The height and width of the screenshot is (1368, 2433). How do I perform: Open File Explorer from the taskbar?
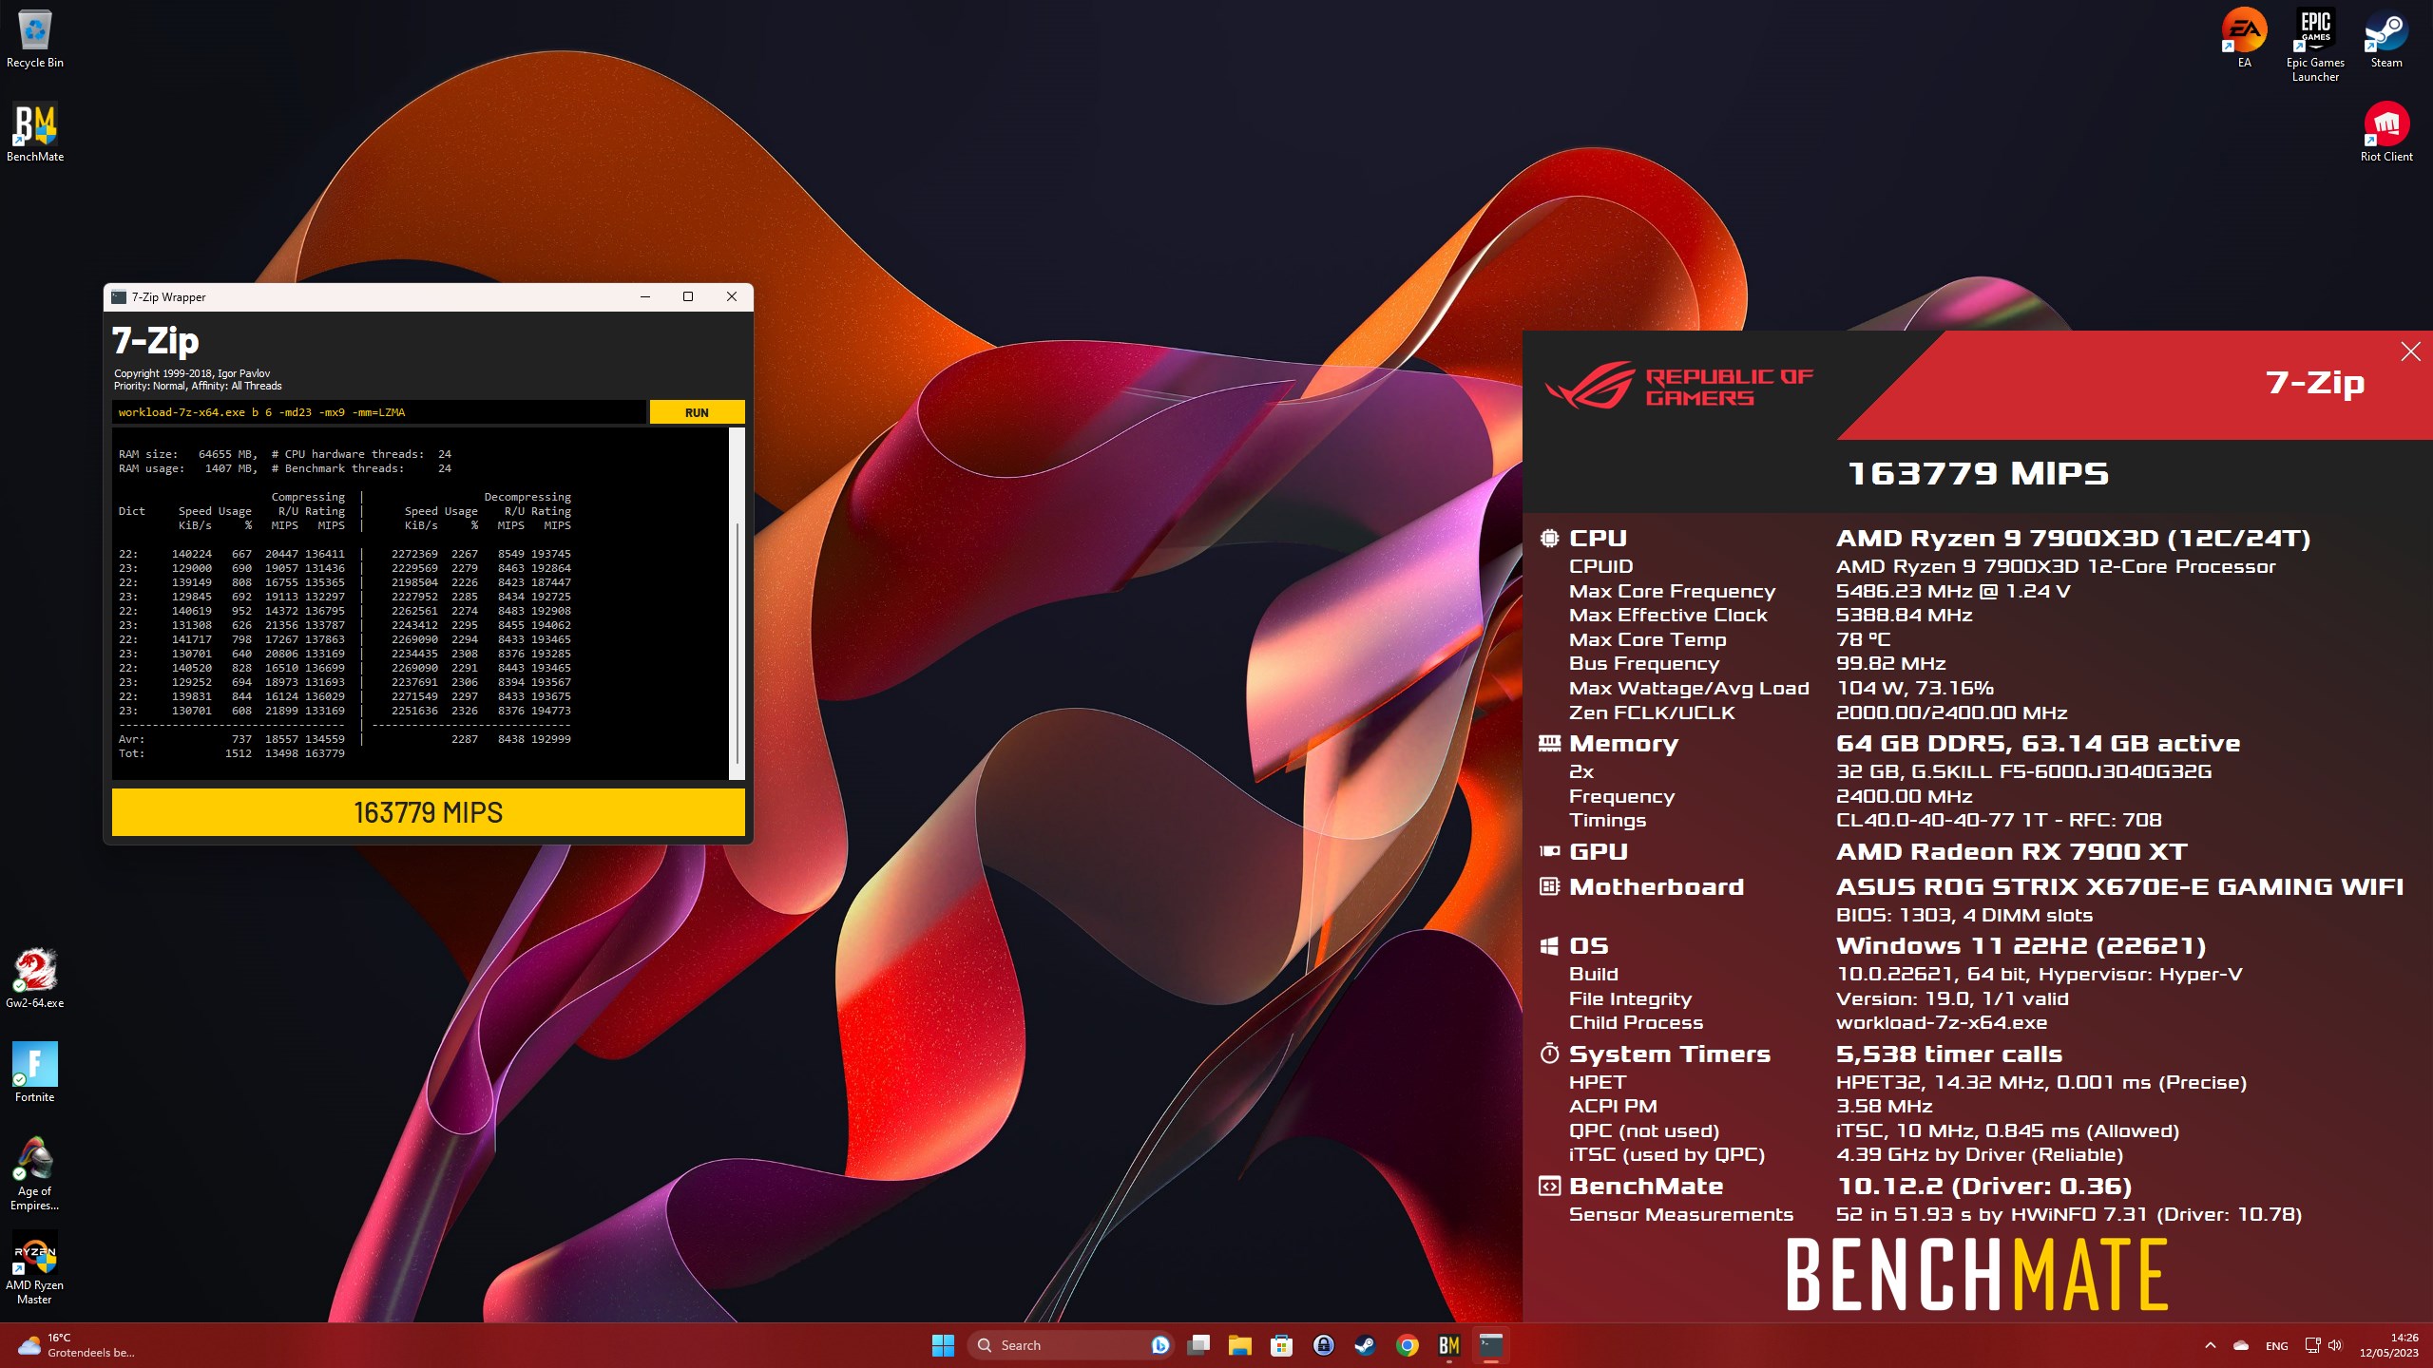point(1239,1345)
